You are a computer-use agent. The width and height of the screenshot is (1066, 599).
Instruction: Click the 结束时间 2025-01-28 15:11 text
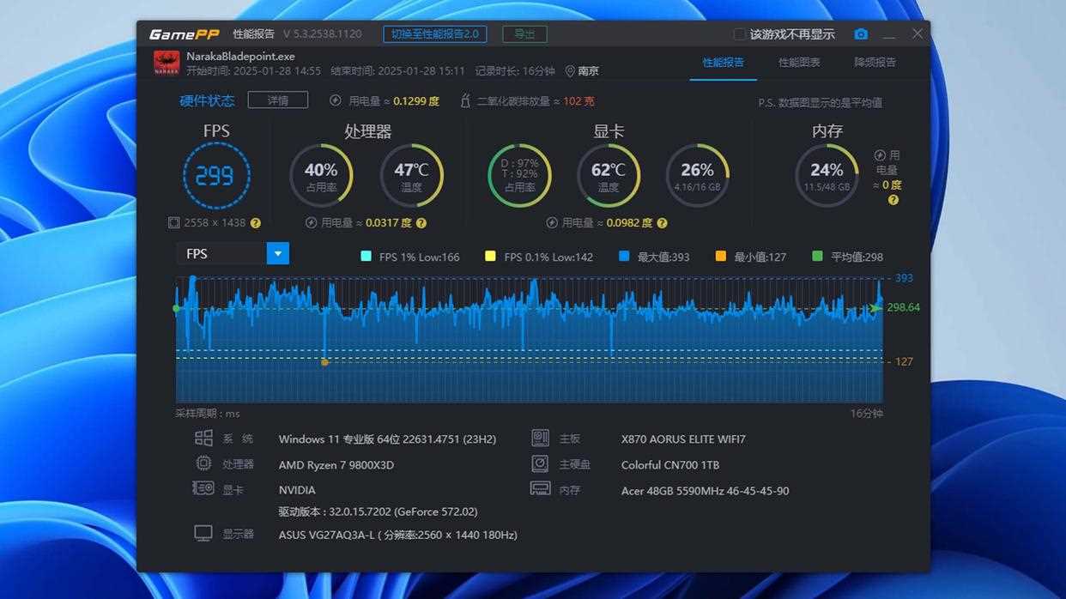point(397,71)
